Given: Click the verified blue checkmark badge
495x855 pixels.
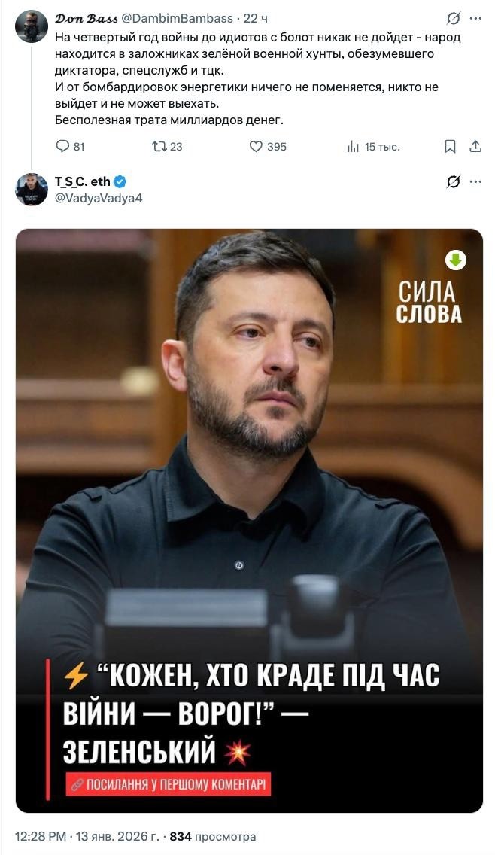Looking at the screenshot, I should (x=120, y=181).
